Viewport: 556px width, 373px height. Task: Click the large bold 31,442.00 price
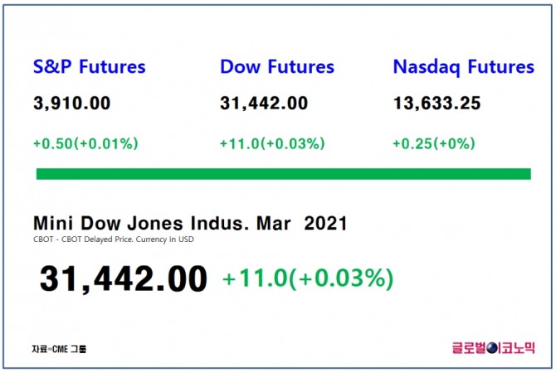click(x=123, y=279)
